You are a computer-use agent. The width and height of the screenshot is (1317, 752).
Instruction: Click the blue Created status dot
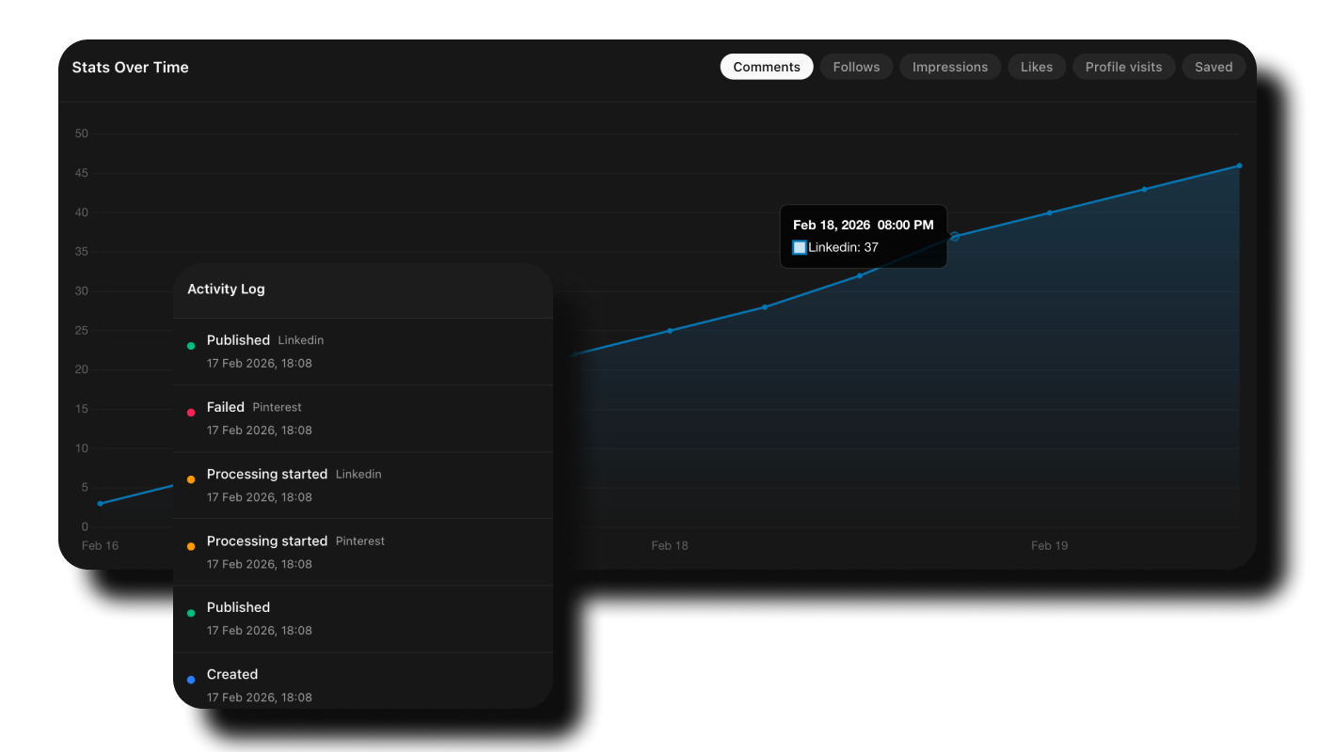(191, 680)
